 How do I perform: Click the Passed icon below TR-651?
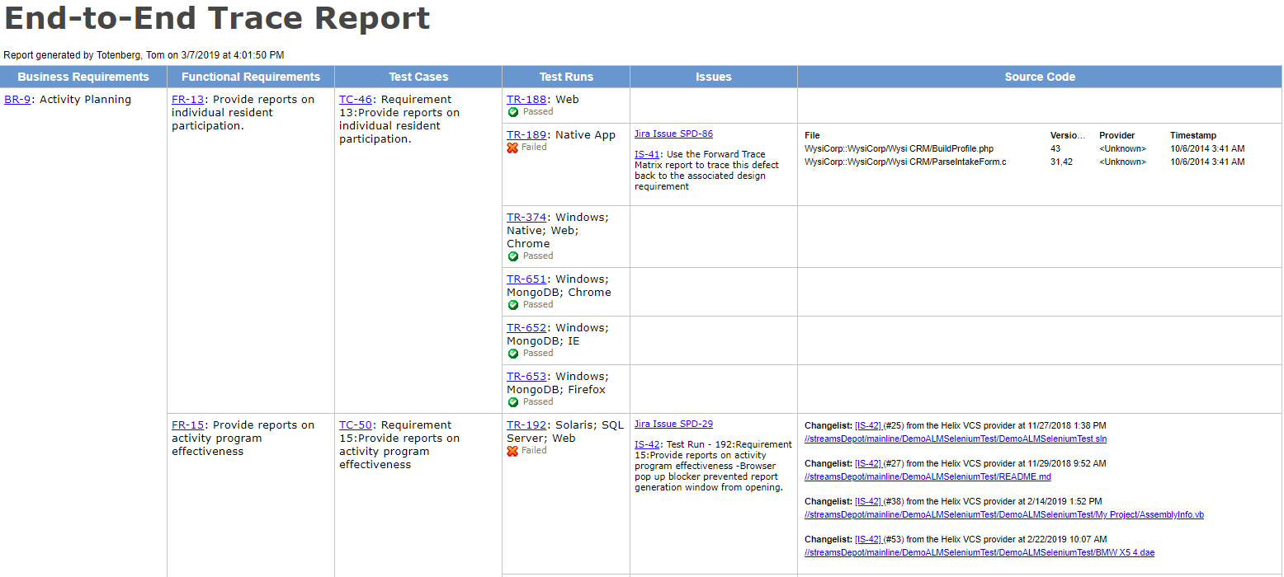coord(513,304)
